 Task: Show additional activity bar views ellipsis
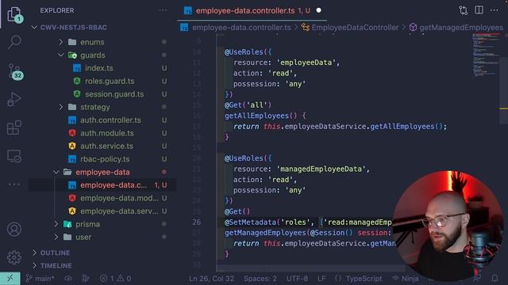pos(14,184)
